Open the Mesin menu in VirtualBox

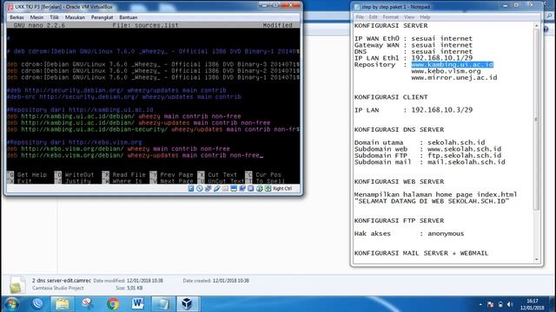pyautogui.click(x=36, y=17)
